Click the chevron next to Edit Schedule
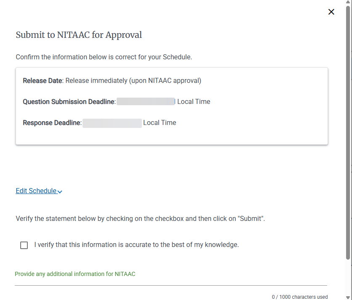 coord(59,191)
